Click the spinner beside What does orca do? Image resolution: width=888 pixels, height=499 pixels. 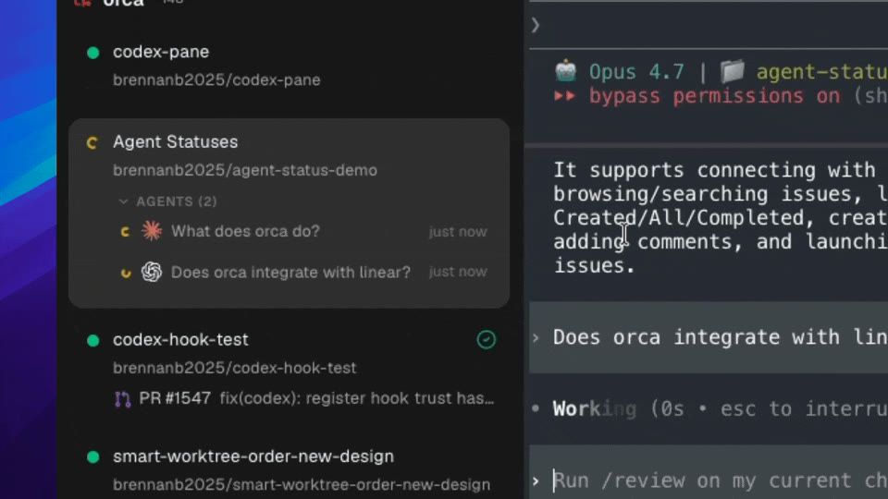(125, 231)
